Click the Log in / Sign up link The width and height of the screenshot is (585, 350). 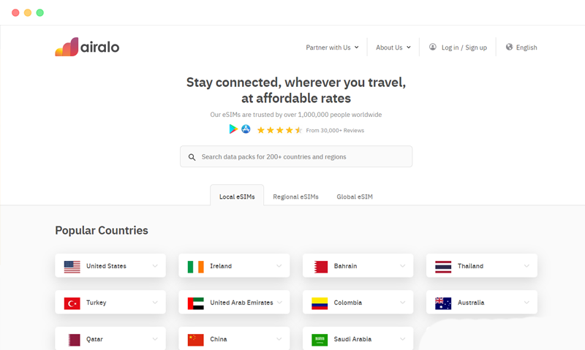pos(464,47)
